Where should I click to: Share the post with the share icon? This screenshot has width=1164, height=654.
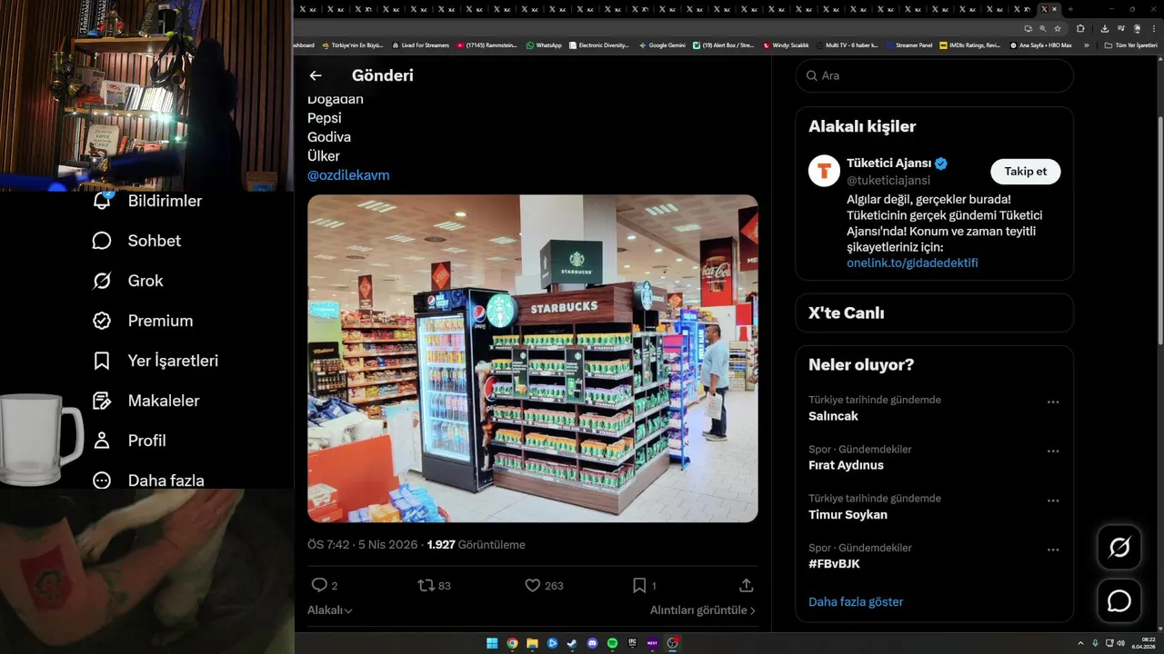(747, 586)
